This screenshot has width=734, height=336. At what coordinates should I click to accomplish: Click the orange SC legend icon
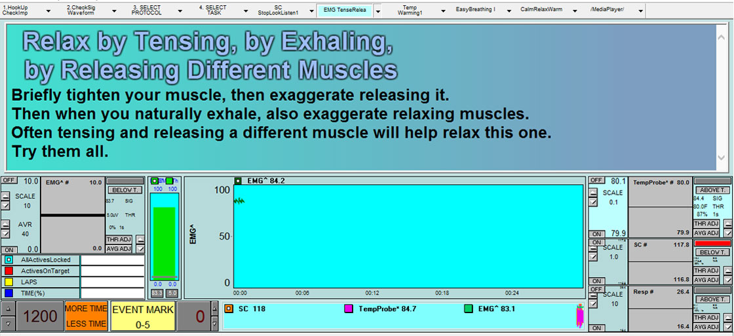click(229, 308)
